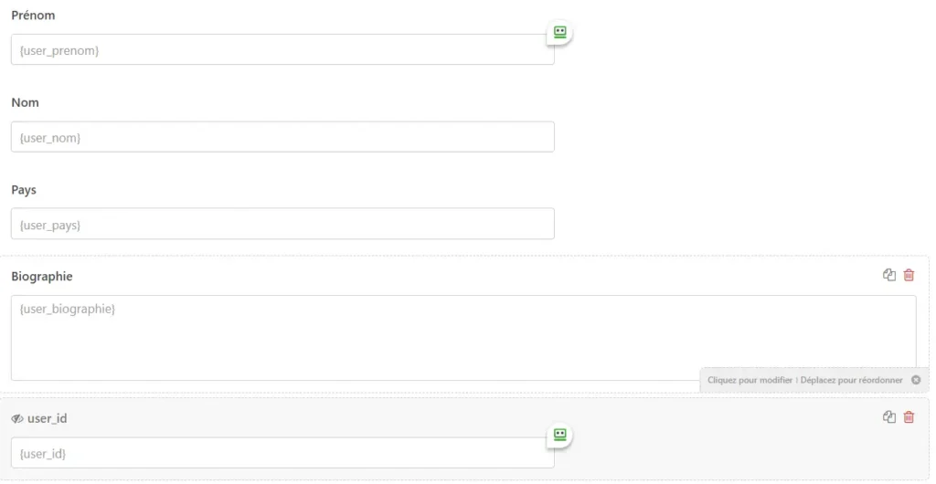Duplicate the user_id field
Viewport: 936px width, 484px height.
[x=889, y=417]
